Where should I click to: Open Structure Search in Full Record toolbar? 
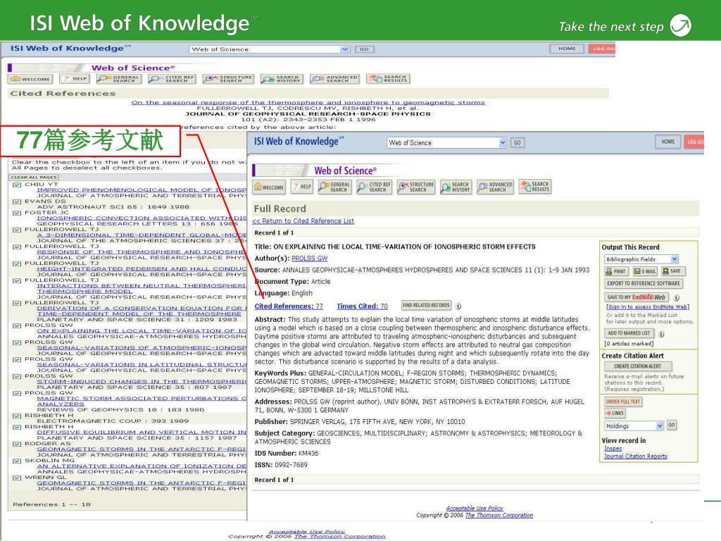416,187
